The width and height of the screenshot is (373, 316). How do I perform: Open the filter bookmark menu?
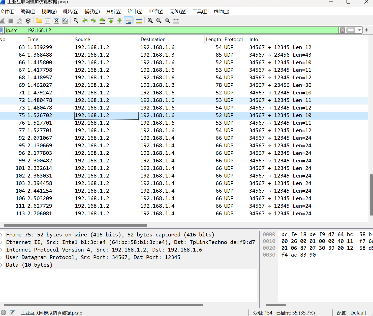coord(2,30)
